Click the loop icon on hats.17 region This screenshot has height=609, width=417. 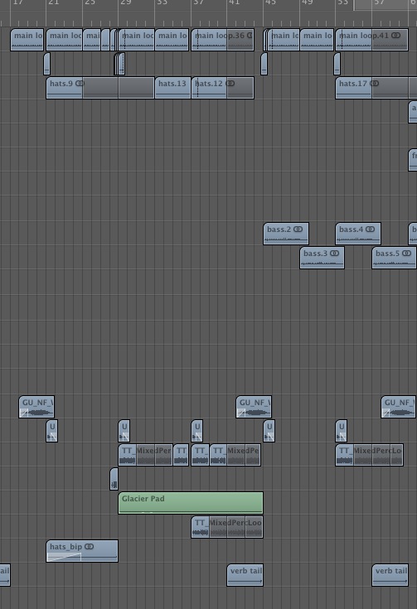(374, 84)
